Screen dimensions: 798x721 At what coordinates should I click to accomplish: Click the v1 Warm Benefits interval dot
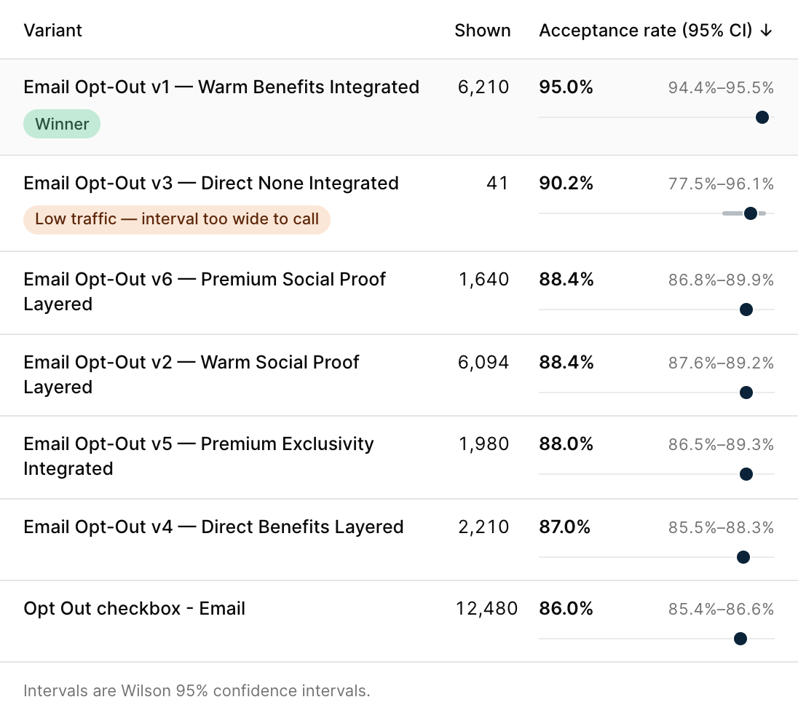(x=762, y=117)
